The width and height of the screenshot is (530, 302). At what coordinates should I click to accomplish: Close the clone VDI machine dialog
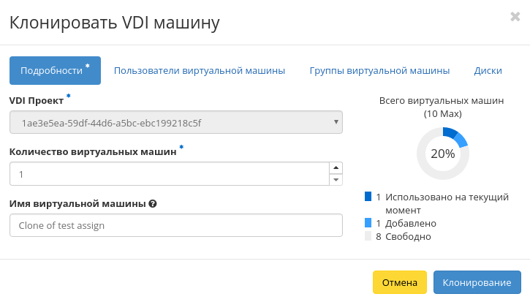[x=515, y=17]
